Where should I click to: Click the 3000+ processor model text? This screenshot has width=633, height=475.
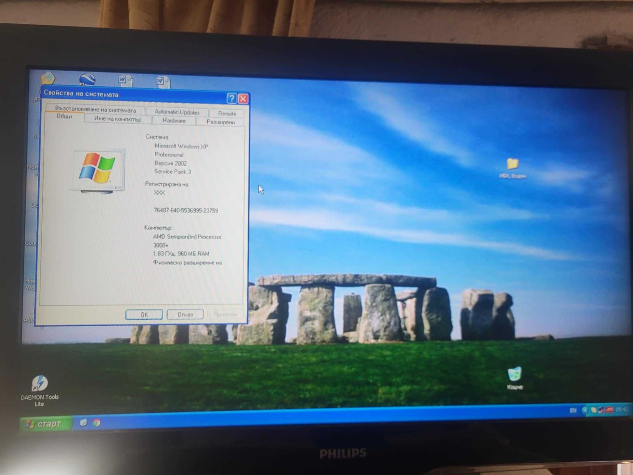(x=161, y=245)
